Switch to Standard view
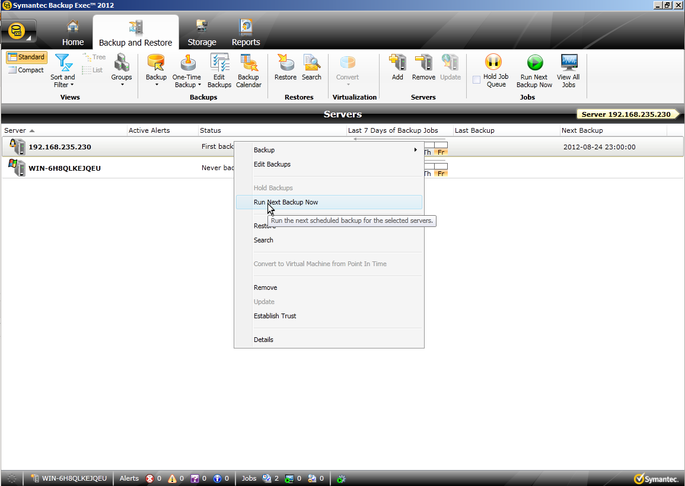 click(26, 57)
